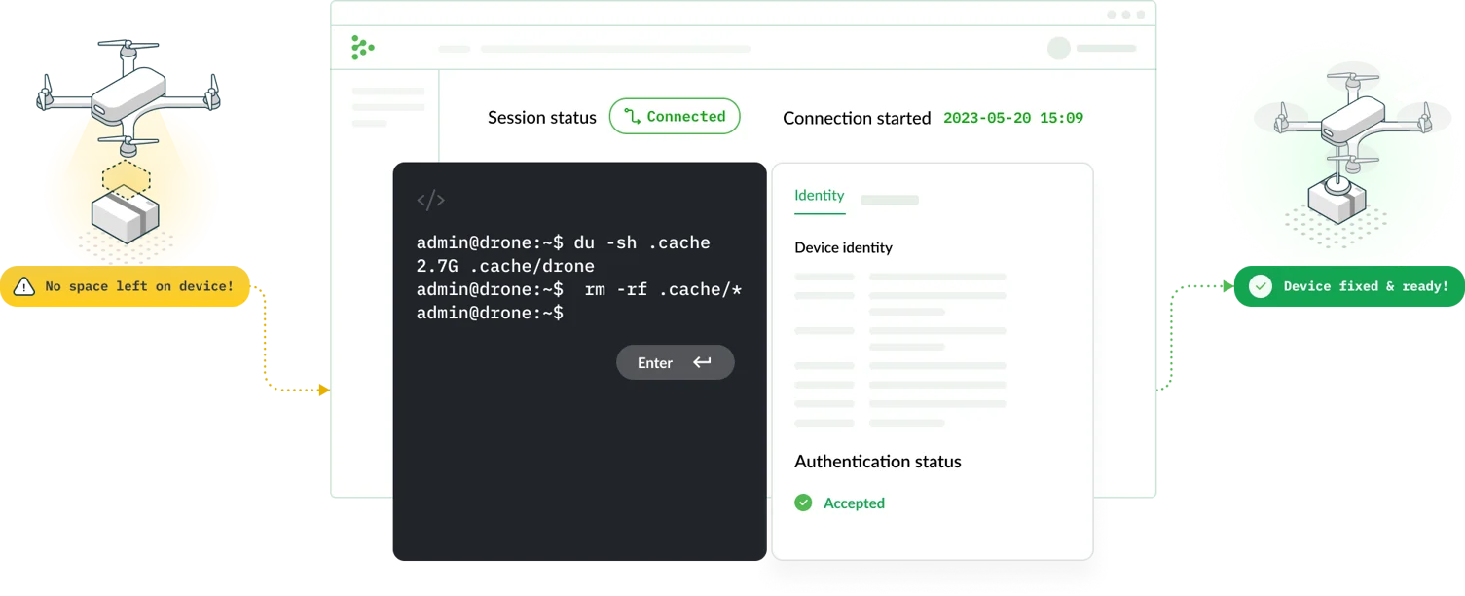Screen dimensions: 1465x596
Task: Click the 'du -sh .cache' terminal command line
Action: [564, 242]
